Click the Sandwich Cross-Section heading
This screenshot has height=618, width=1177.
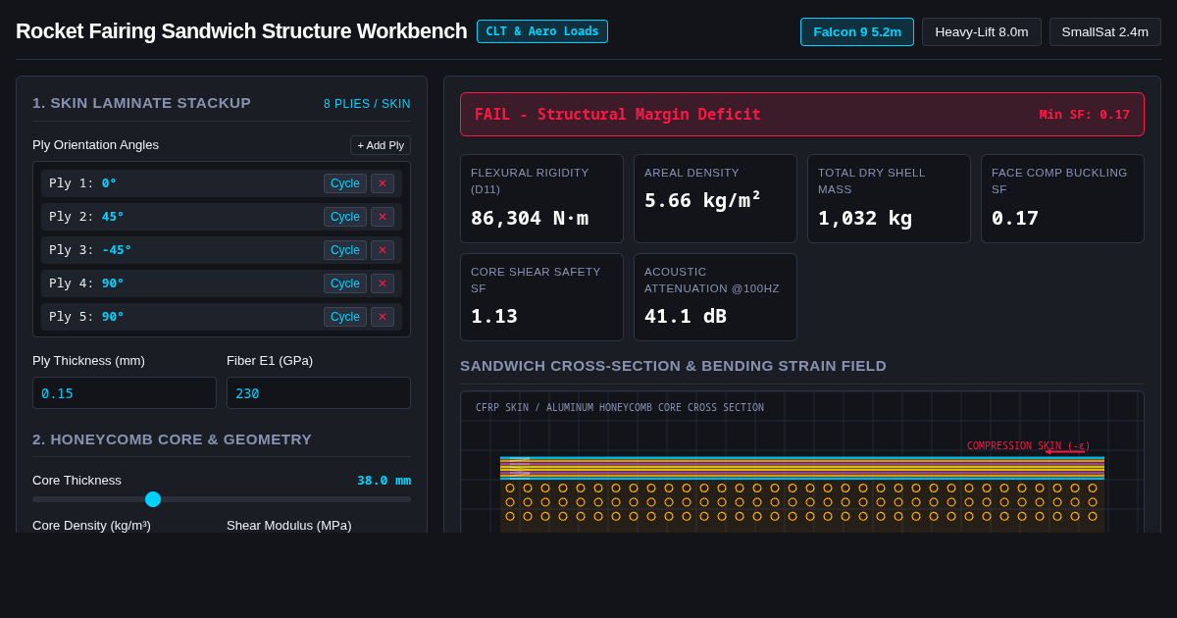pyautogui.click(x=673, y=366)
